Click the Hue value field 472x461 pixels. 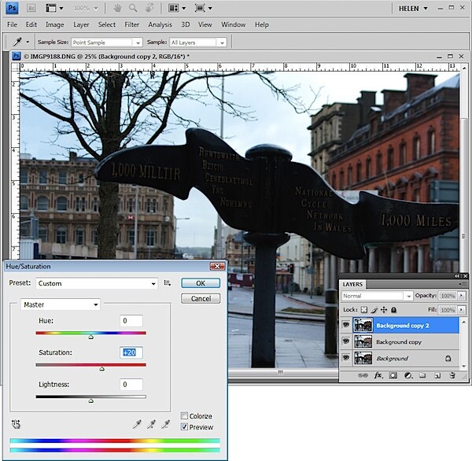point(131,321)
